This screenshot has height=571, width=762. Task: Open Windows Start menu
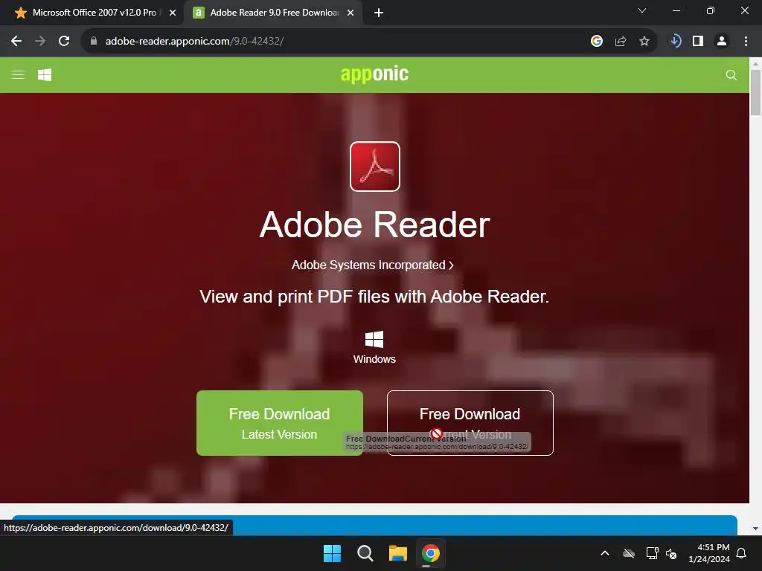[x=333, y=553]
